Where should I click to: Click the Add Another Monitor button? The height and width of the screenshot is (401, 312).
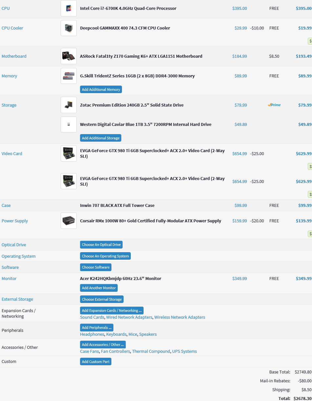pyautogui.click(x=99, y=288)
